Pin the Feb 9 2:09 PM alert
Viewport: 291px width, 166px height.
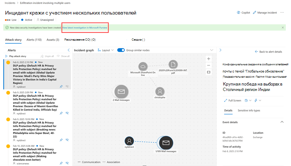(61, 113)
